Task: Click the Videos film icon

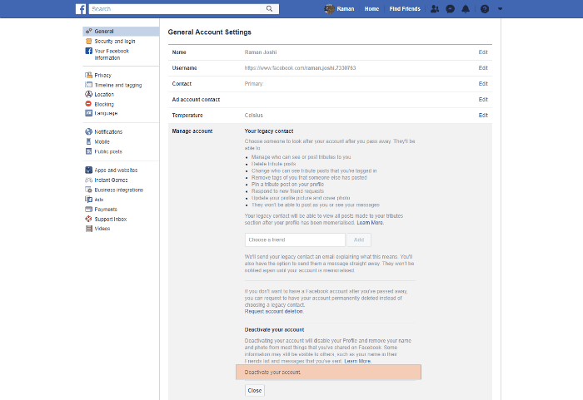Action: point(89,229)
